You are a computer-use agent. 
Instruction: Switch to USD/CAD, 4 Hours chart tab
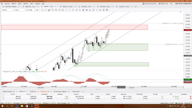(124, 7)
